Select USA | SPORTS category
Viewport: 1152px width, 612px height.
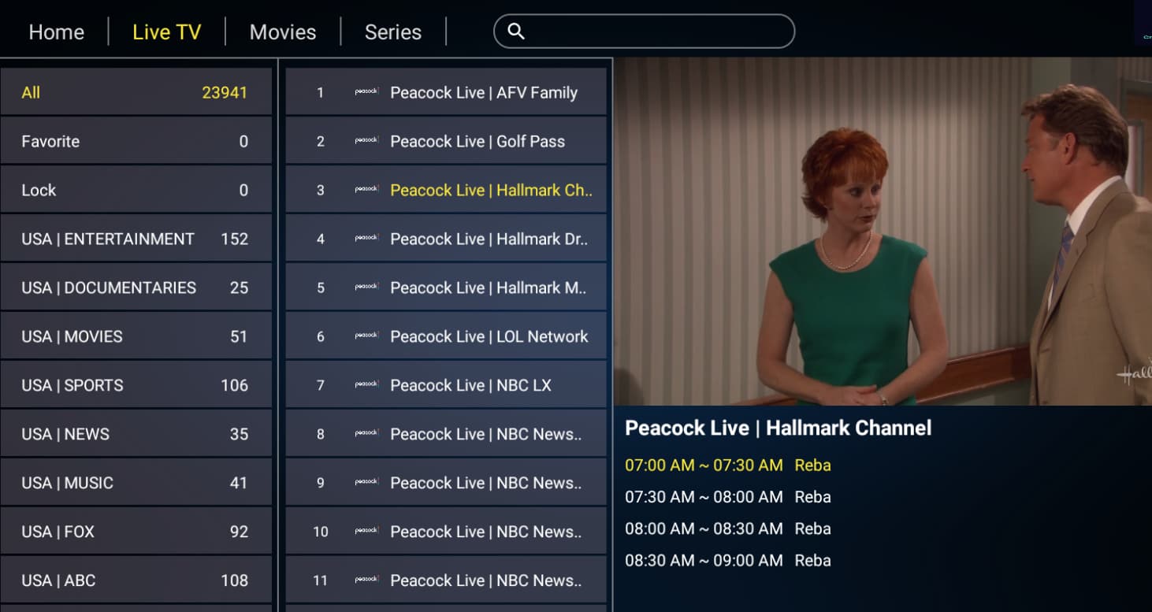coord(136,385)
